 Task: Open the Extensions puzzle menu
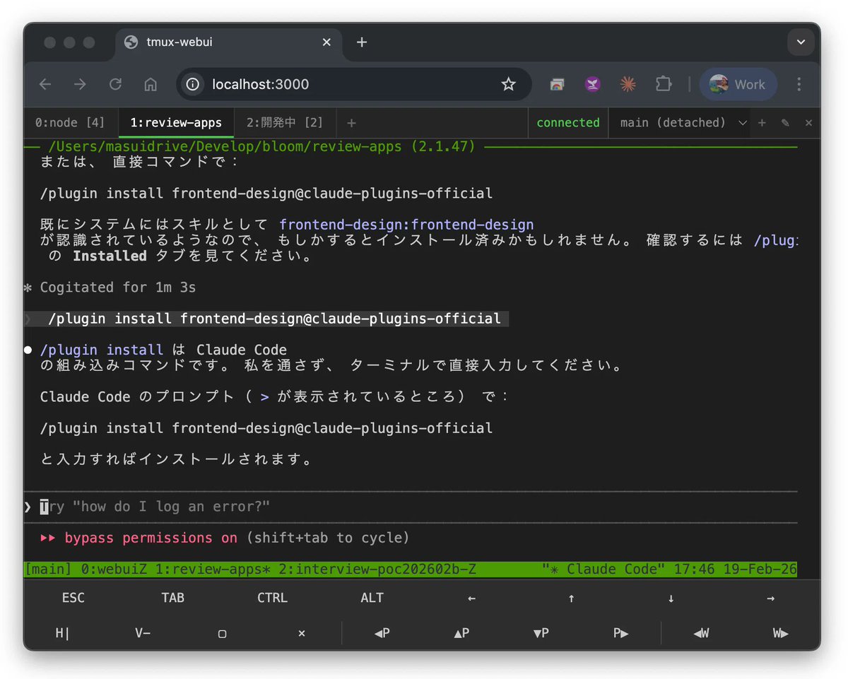[x=663, y=85]
